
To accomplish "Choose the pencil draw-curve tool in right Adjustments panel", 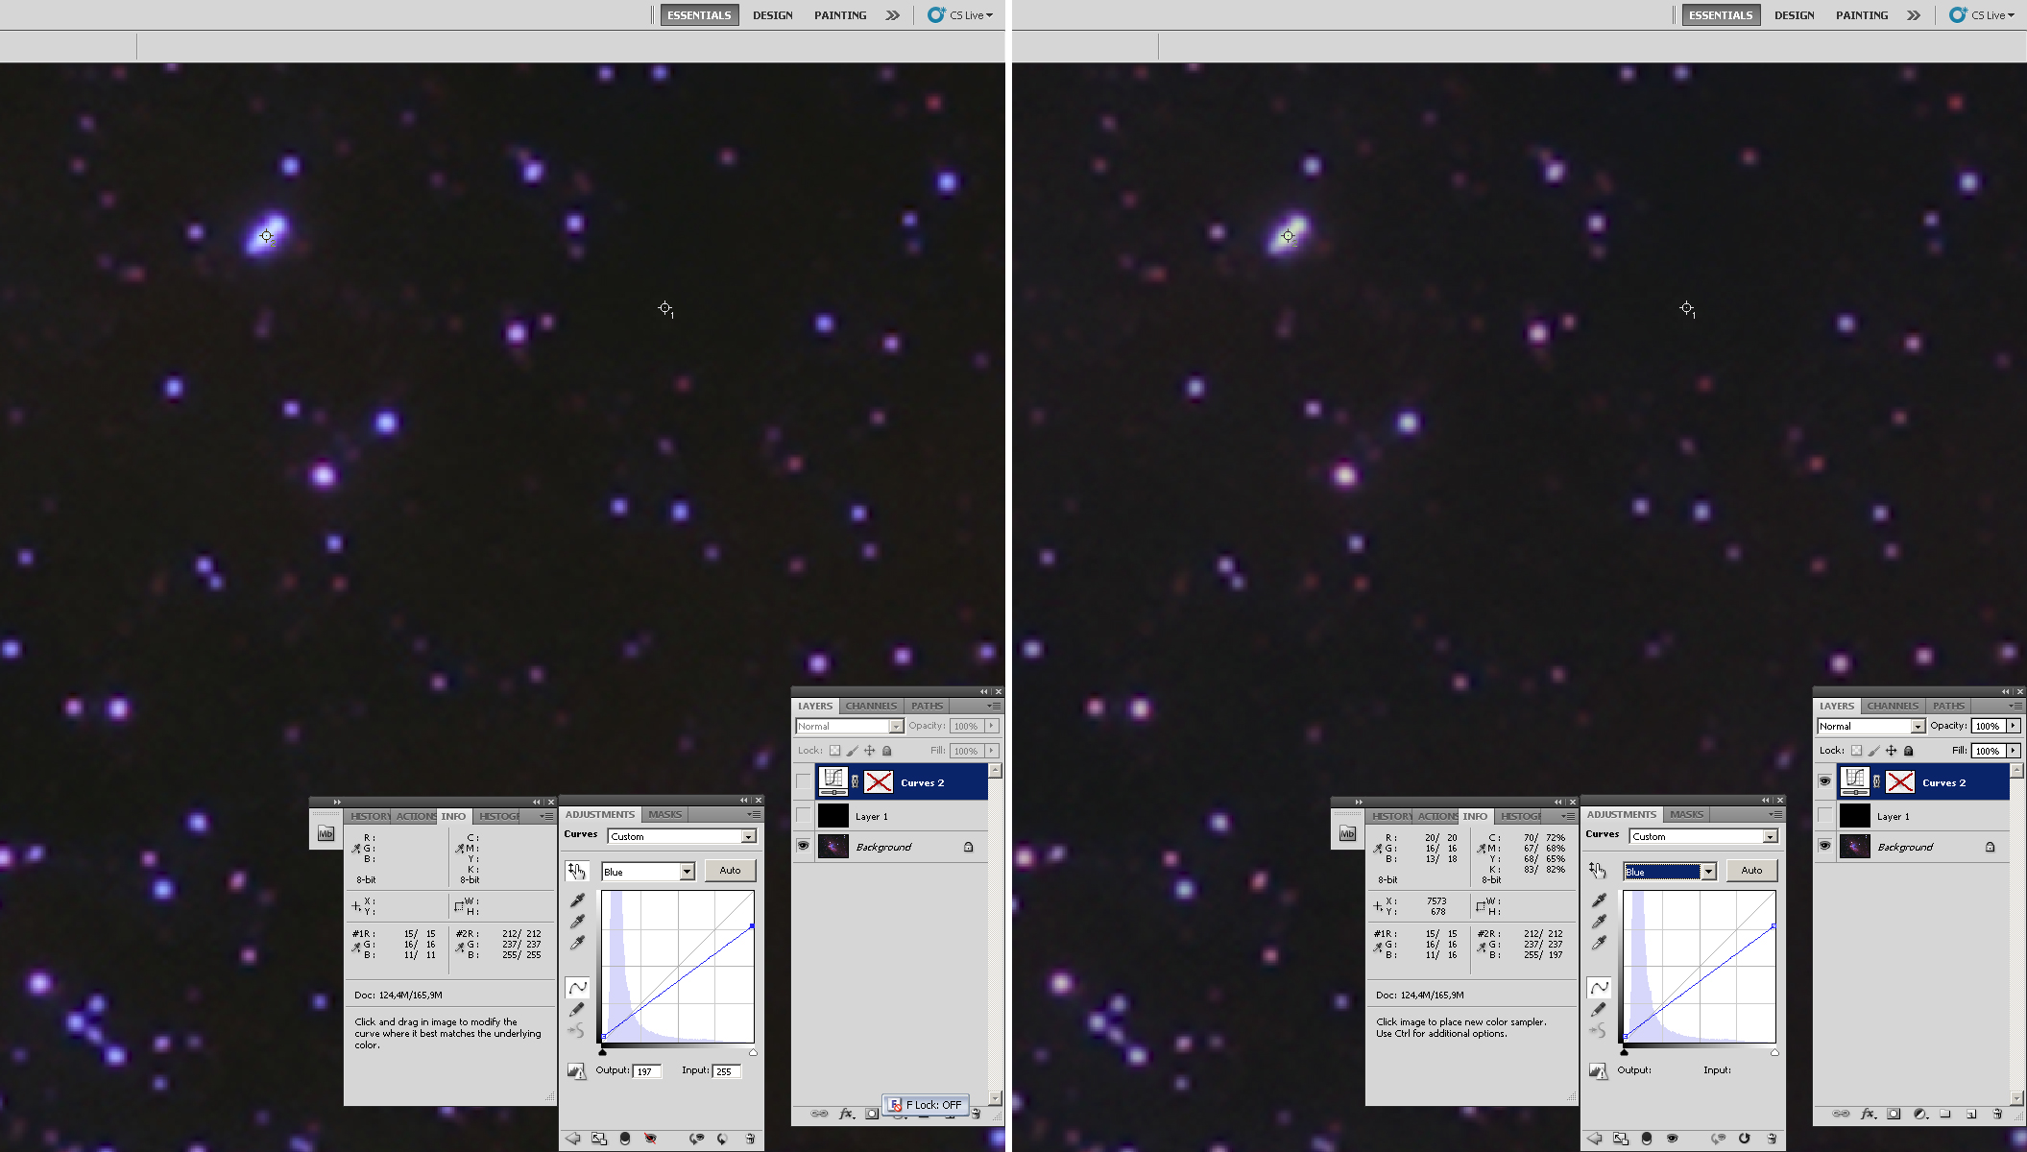I will tap(1599, 1009).
